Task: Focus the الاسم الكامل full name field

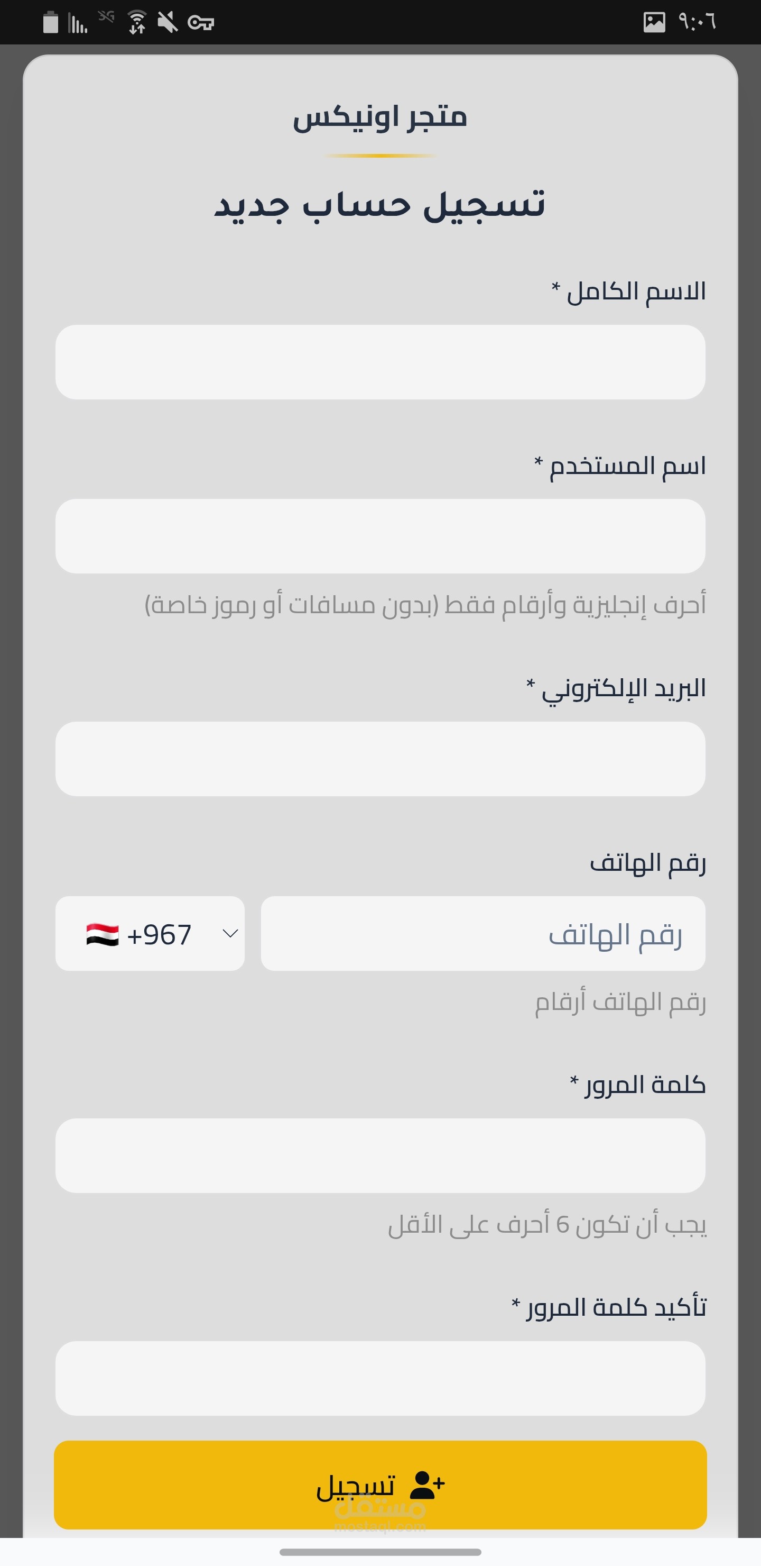Action: 380,362
